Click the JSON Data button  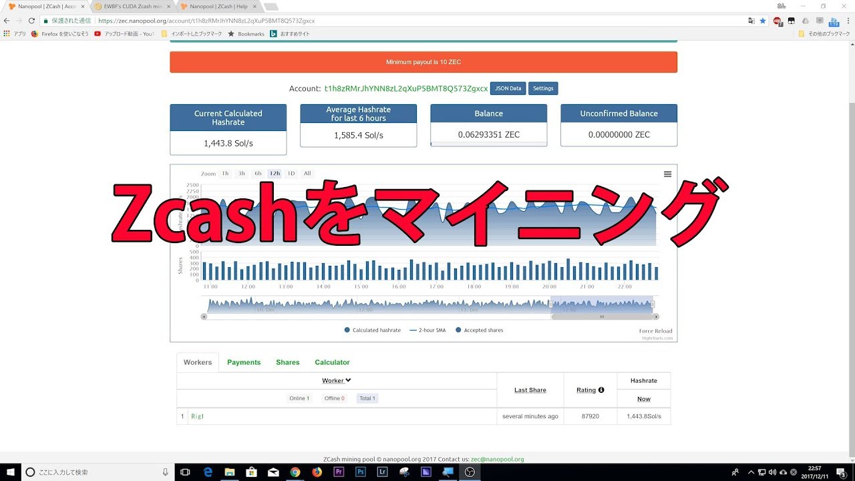tap(508, 88)
